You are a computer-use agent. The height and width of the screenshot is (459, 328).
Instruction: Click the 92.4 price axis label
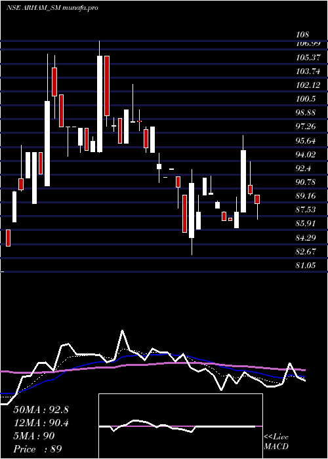click(x=304, y=169)
